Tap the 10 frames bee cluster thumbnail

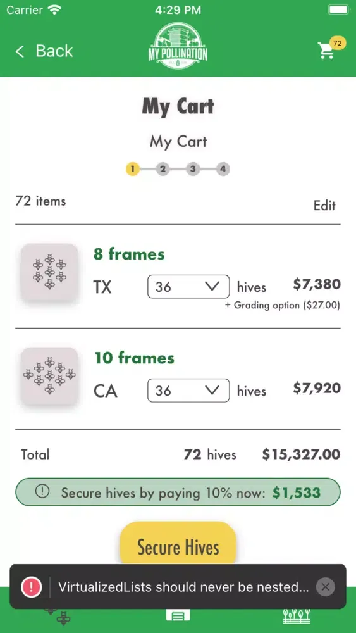click(49, 376)
